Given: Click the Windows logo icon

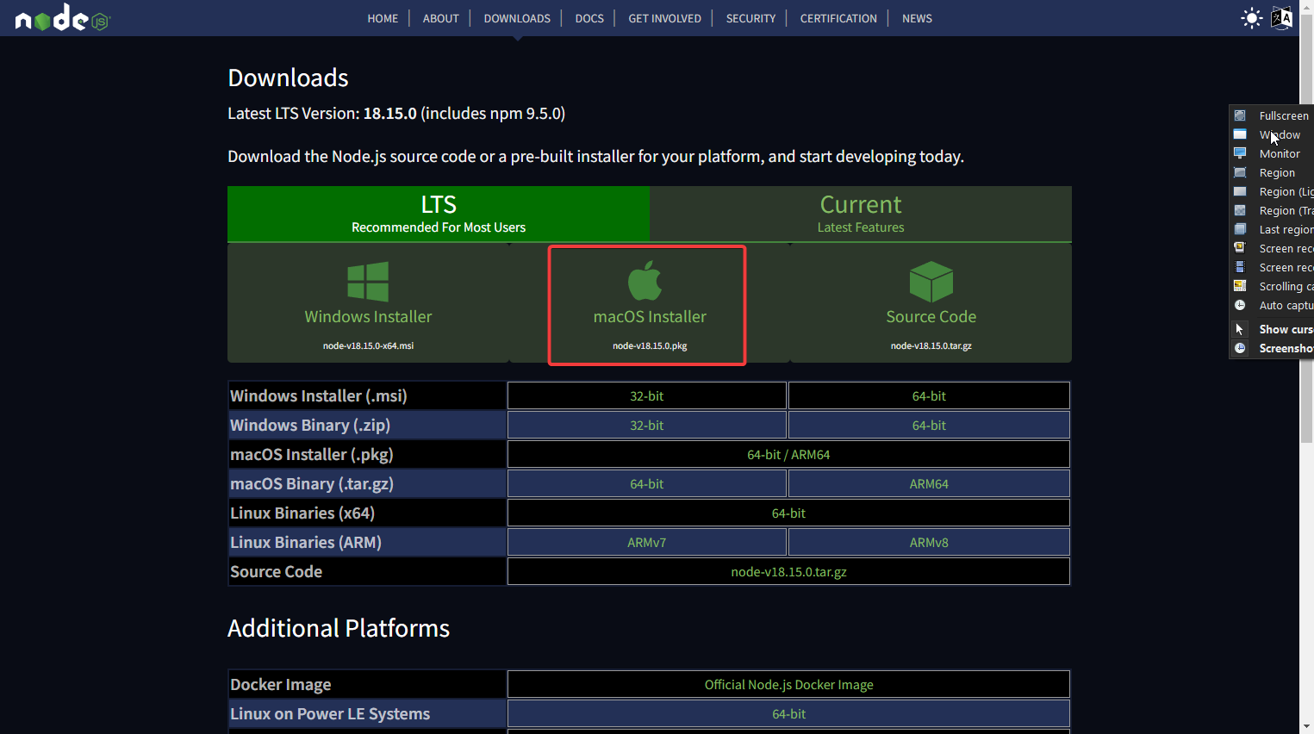Looking at the screenshot, I should click(x=368, y=282).
